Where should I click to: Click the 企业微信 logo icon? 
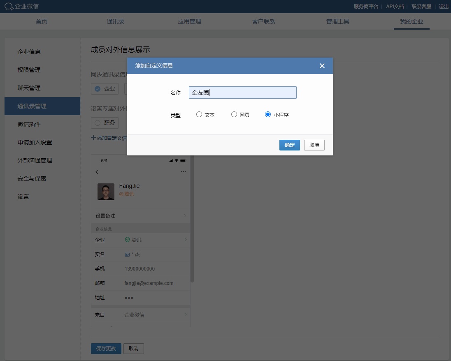9,7
